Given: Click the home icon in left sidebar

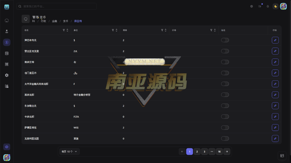Looking at the screenshot, I should (x=7, y=20).
